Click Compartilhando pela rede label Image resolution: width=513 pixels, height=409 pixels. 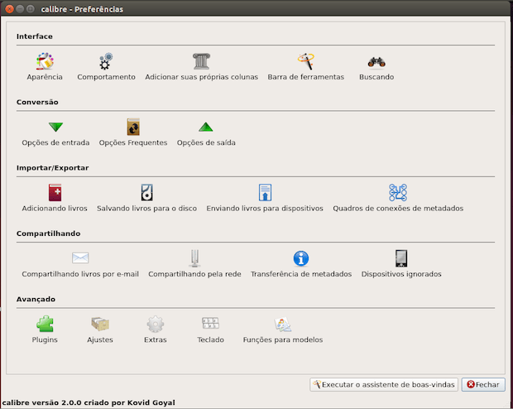click(x=194, y=274)
